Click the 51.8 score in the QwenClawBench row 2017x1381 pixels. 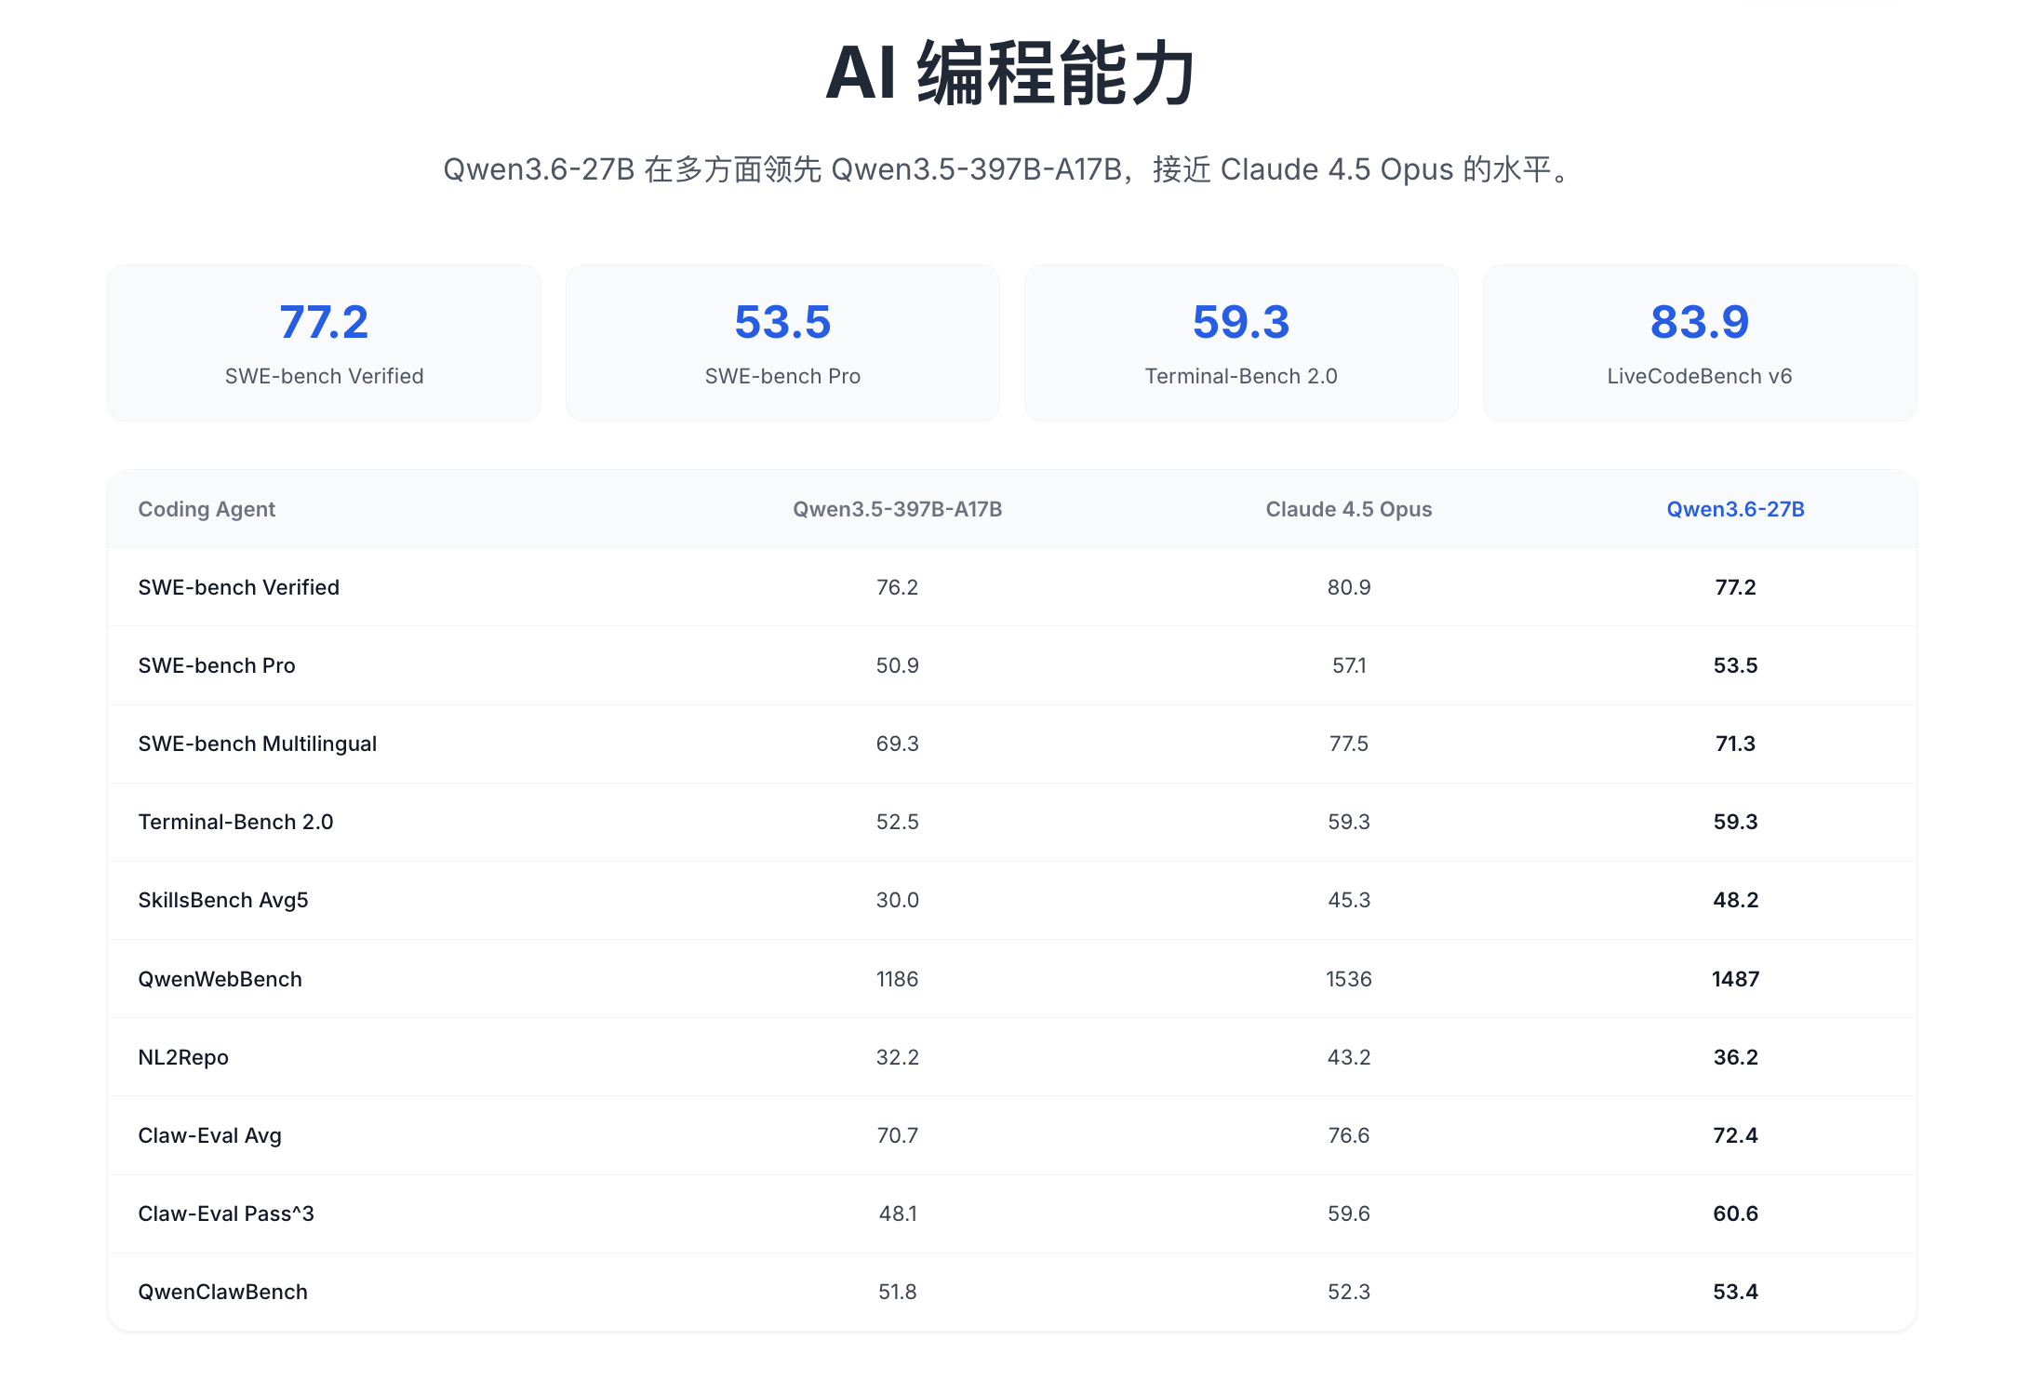[897, 1292]
